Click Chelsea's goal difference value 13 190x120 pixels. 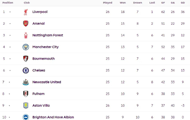coord(183,70)
